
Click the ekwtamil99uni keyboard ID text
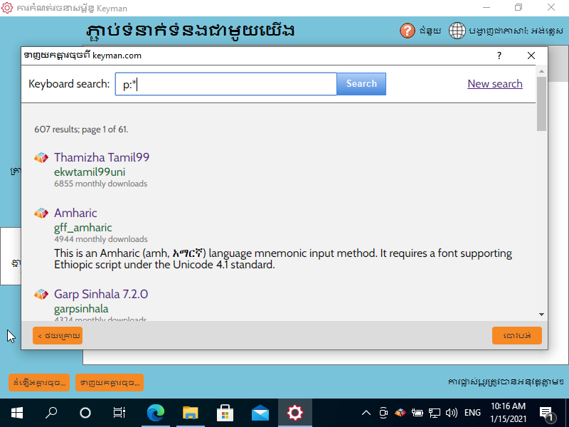pyautogui.click(x=90, y=172)
